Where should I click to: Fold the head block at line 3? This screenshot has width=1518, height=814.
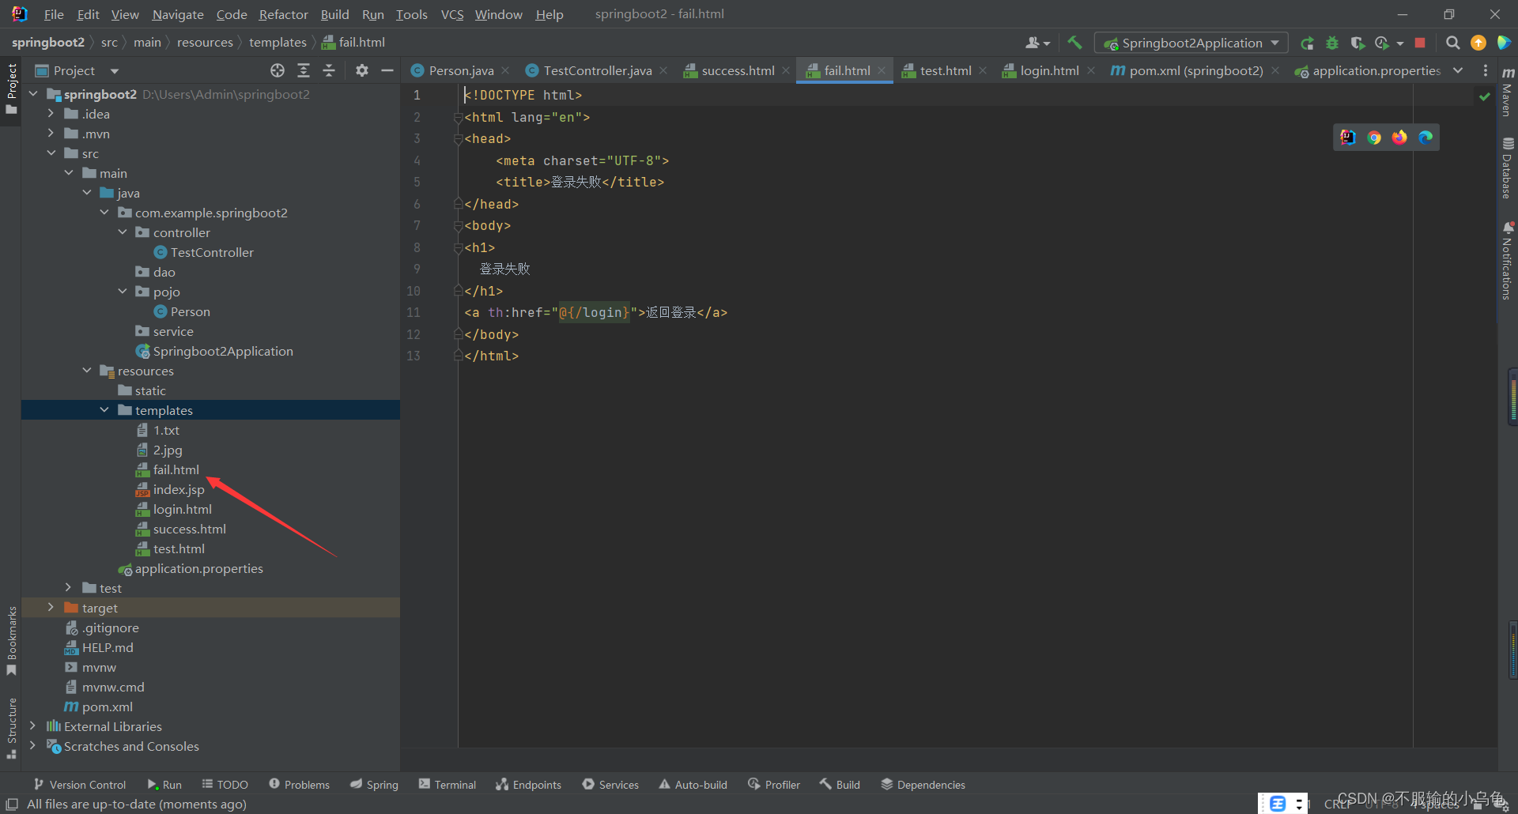[458, 139]
